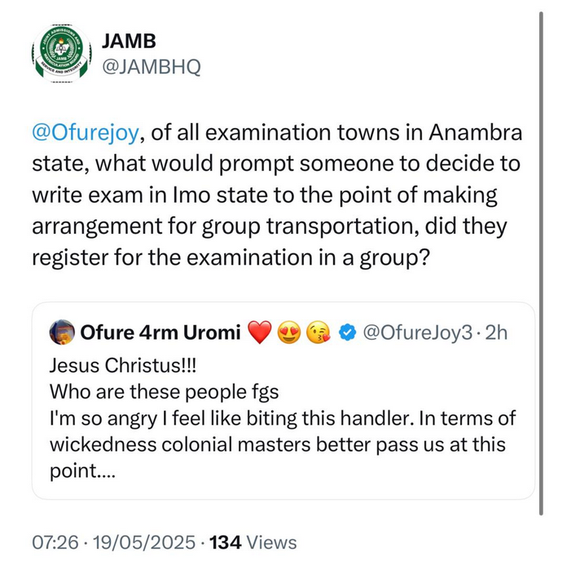This screenshot has height=567, width=567.
Task: Open Ofure 4rm Uromi's small avatar
Action: tap(62, 332)
